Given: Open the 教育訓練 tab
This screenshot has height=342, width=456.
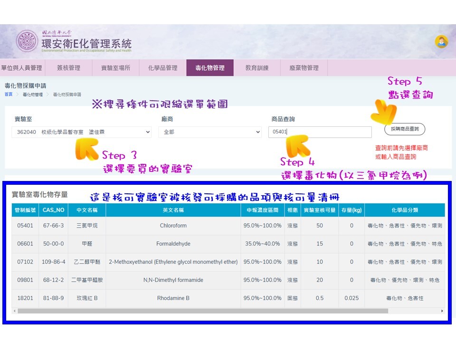Looking at the screenshot, I should click(x=256, y=68).
